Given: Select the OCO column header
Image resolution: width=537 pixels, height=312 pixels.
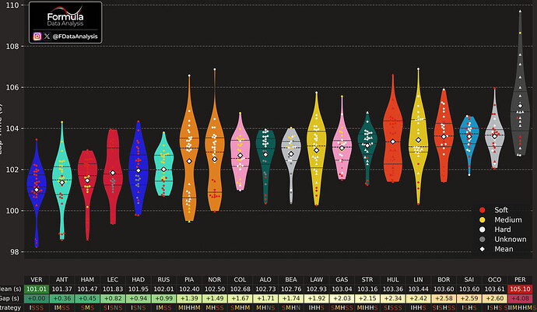Looking at the screenshot, I should pyautogui.click(x=494, y=280).
